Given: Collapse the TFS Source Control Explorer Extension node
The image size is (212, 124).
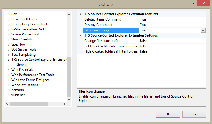Looking at the screenshot, I should tap(8, 60).
